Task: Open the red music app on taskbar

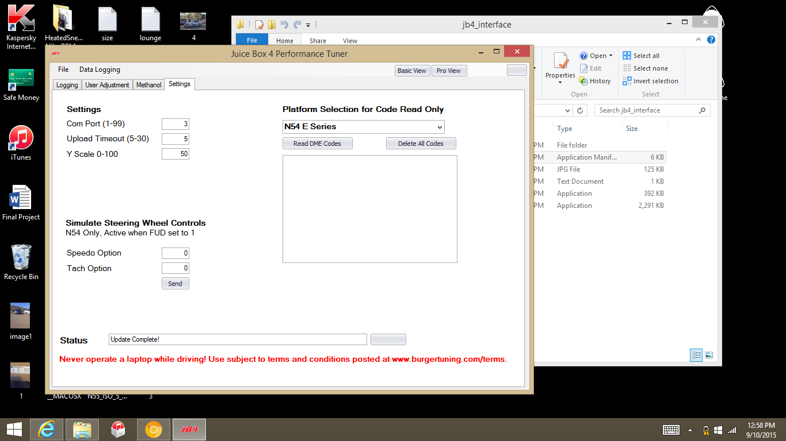Action: click(118, 430)
